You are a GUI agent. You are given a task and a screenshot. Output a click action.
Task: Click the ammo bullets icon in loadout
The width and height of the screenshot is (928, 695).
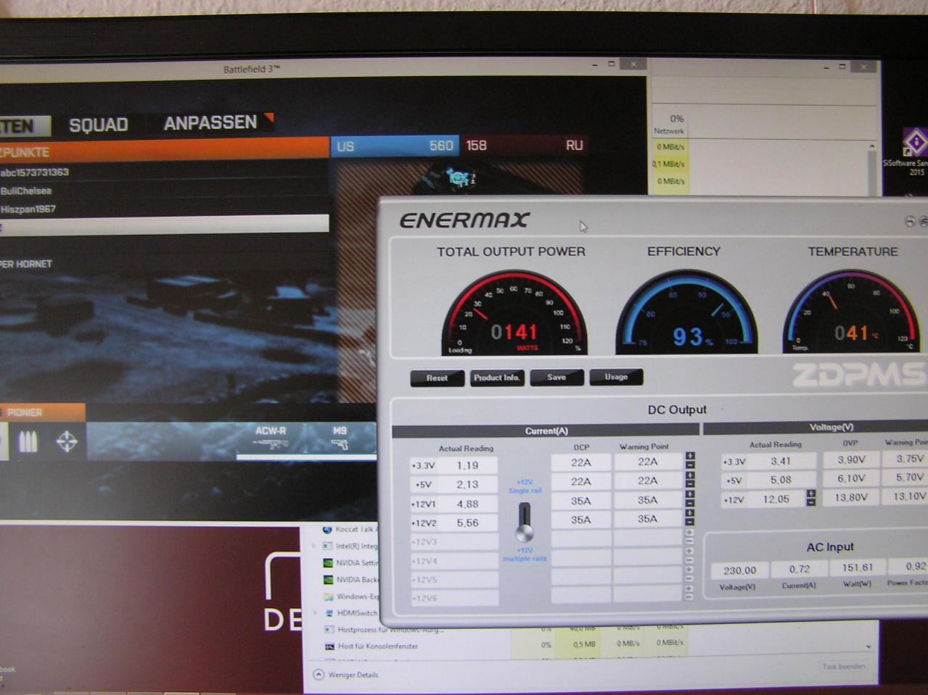28,441
